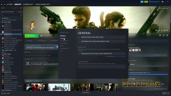
Task: Click the Add a Game plus icon
Action: 2,93
